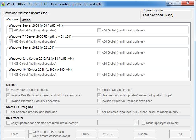Viewport: 196px width, 140px height.
Task: Click the maximize window button
Action: click(x=178, y=3)
